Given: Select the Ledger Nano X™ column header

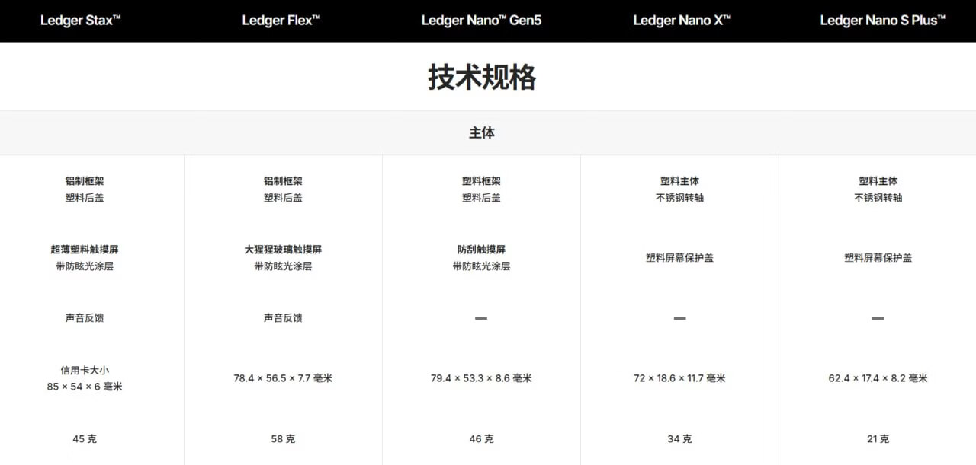Looking at the screenshot, I should pos(682,21).
